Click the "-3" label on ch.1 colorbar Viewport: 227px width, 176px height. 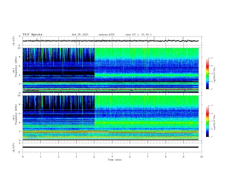211,58
